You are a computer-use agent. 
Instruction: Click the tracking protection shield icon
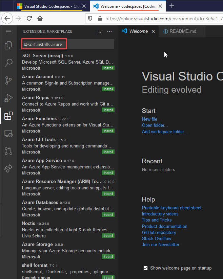pos(90,18)
